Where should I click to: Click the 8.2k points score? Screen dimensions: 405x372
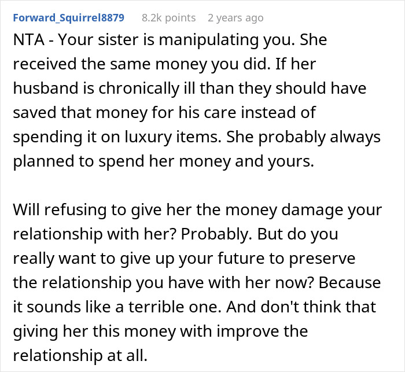[169, 18]
